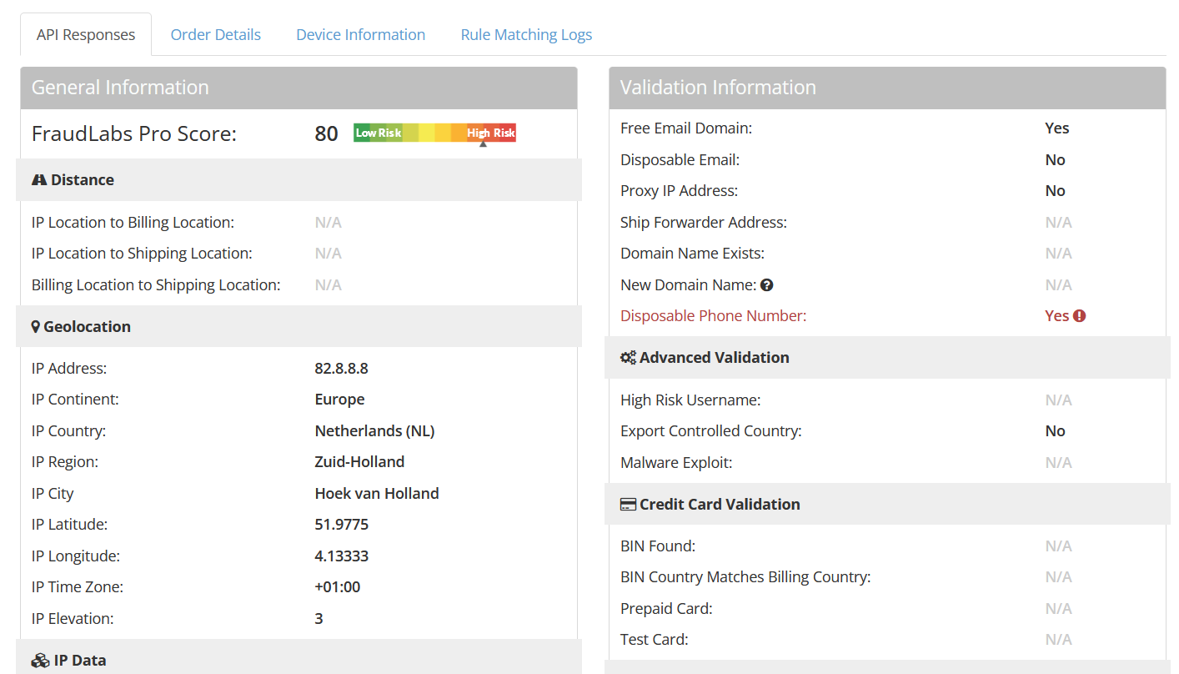Select the API Responses tab

pos(86,34)
